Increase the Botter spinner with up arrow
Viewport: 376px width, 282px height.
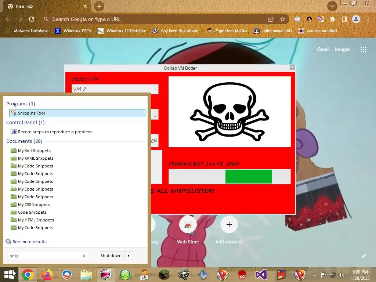(155, 112)
